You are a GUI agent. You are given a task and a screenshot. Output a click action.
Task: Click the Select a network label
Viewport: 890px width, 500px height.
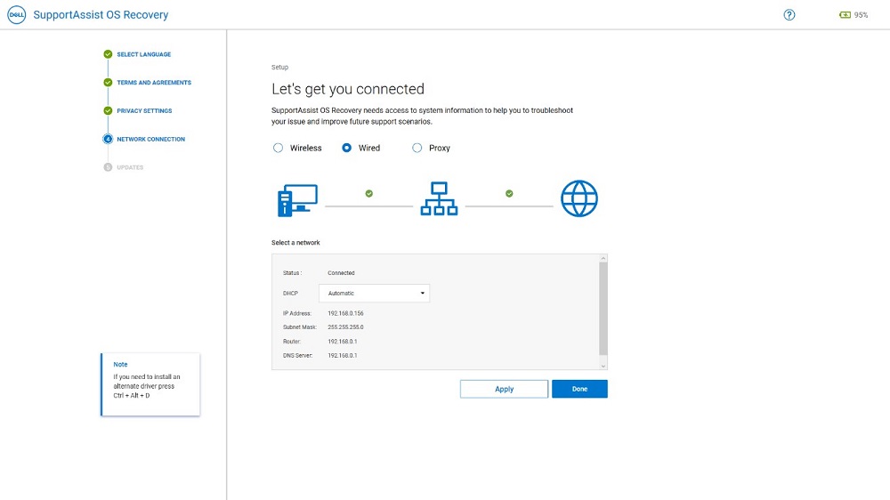click(295, 242)
